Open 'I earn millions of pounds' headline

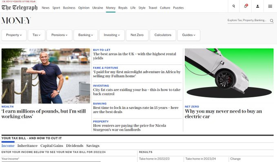pos(44,114)
